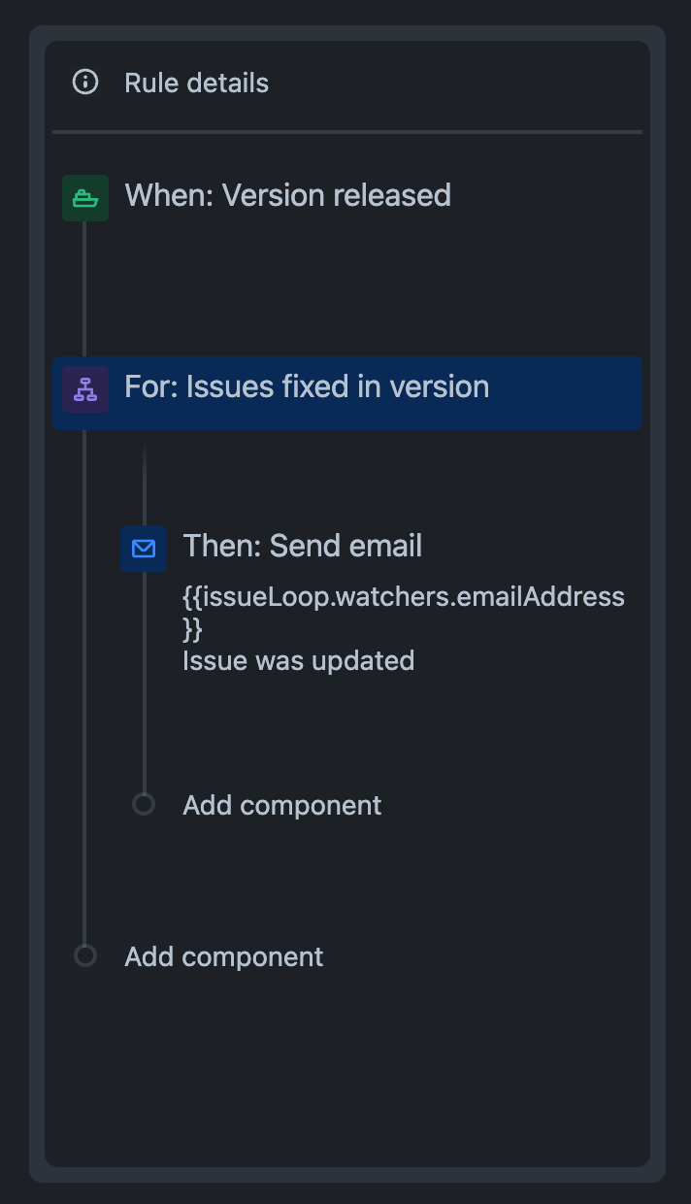The height and width of the screenshot is (1204, 691).
Task: Click the Issue was updated subject line
Action: pos(298,660)
